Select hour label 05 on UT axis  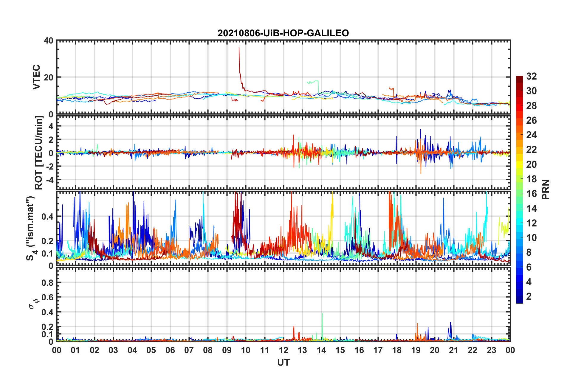pos(151,350)
